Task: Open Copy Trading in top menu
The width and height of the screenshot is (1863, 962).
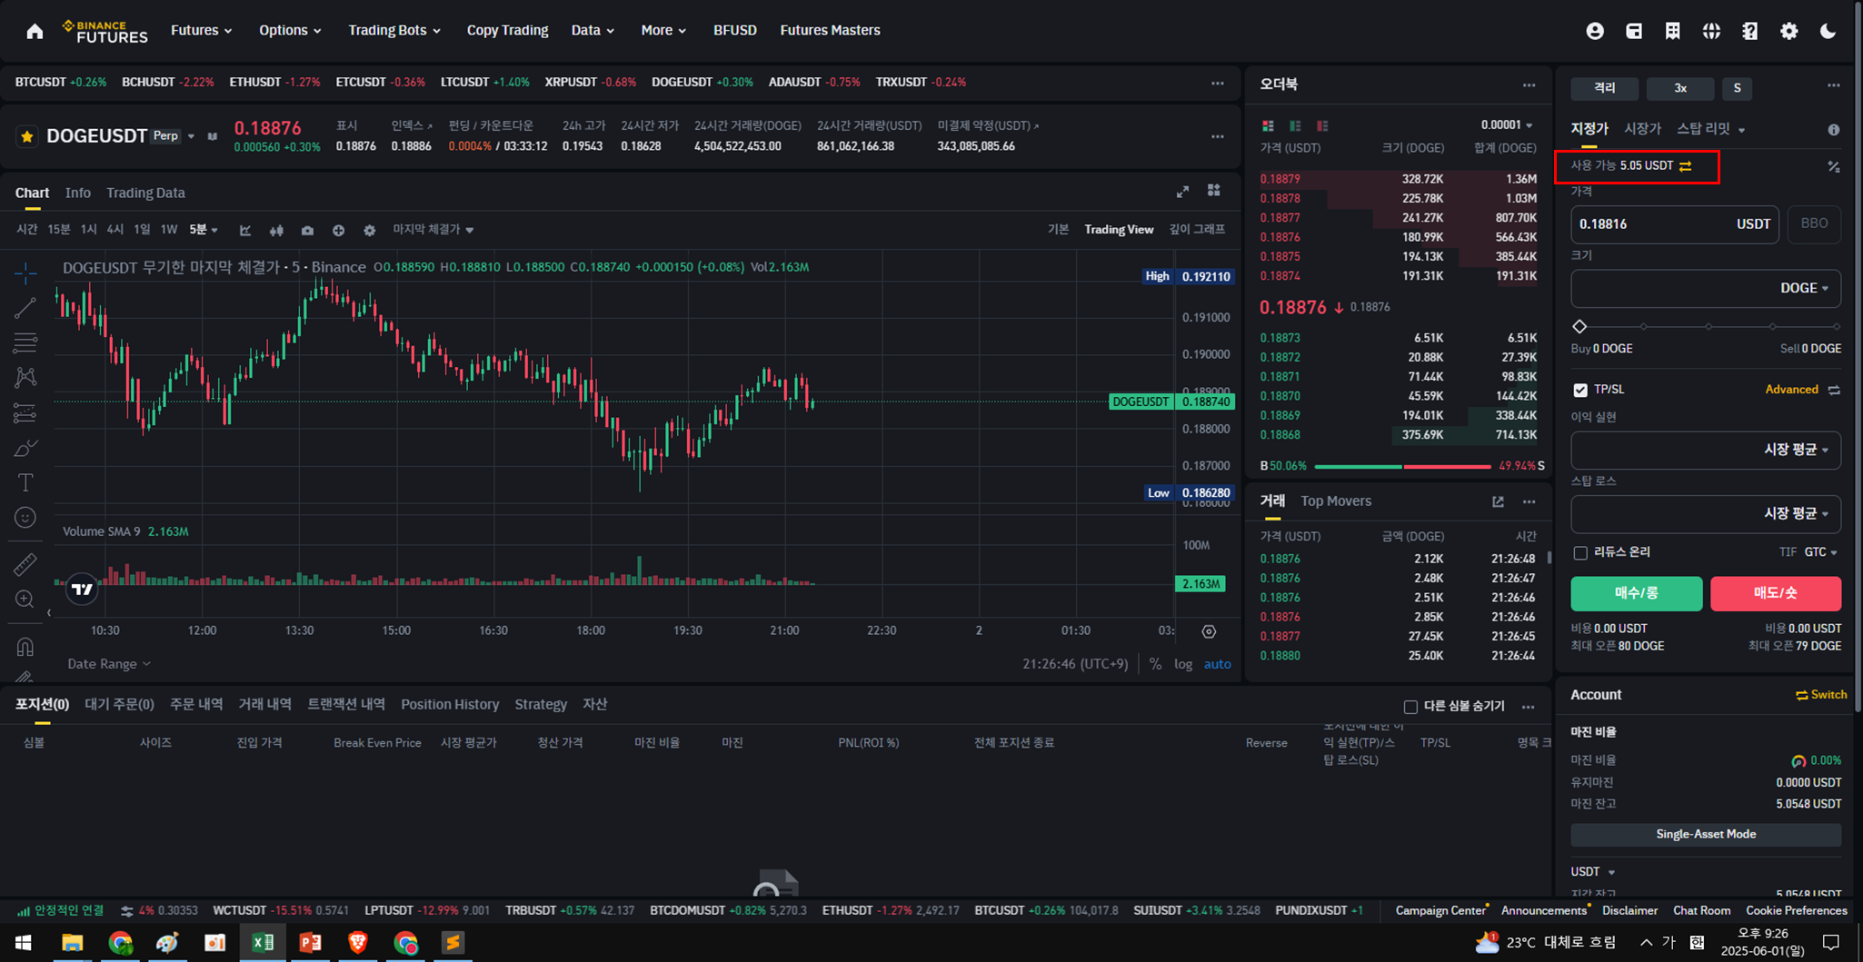Action: pos(507,30)
